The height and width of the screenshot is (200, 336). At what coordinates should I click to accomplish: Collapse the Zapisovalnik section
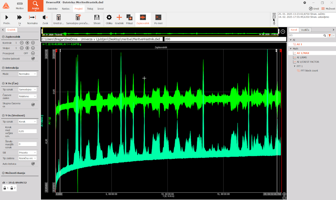3,37
